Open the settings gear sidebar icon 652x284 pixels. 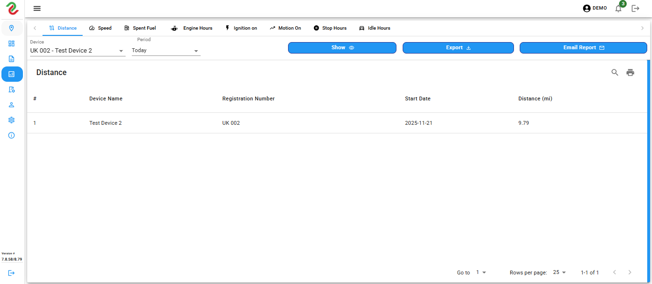11,120
